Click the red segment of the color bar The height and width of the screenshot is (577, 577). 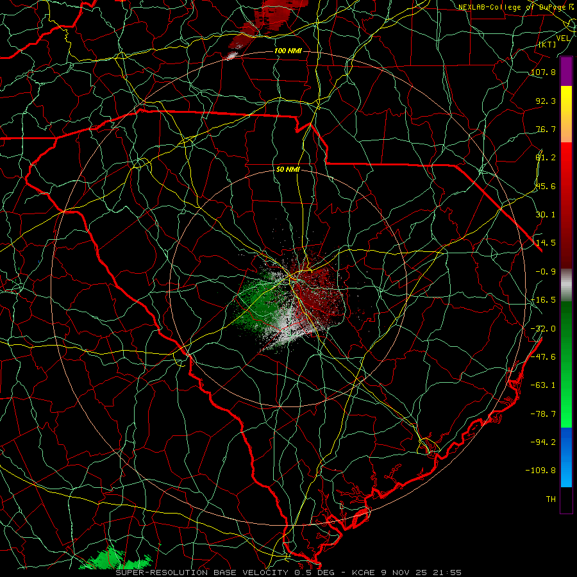[566, 205]
